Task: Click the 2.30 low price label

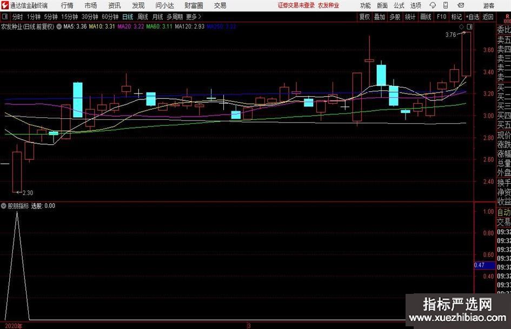Action: point(28,193)
